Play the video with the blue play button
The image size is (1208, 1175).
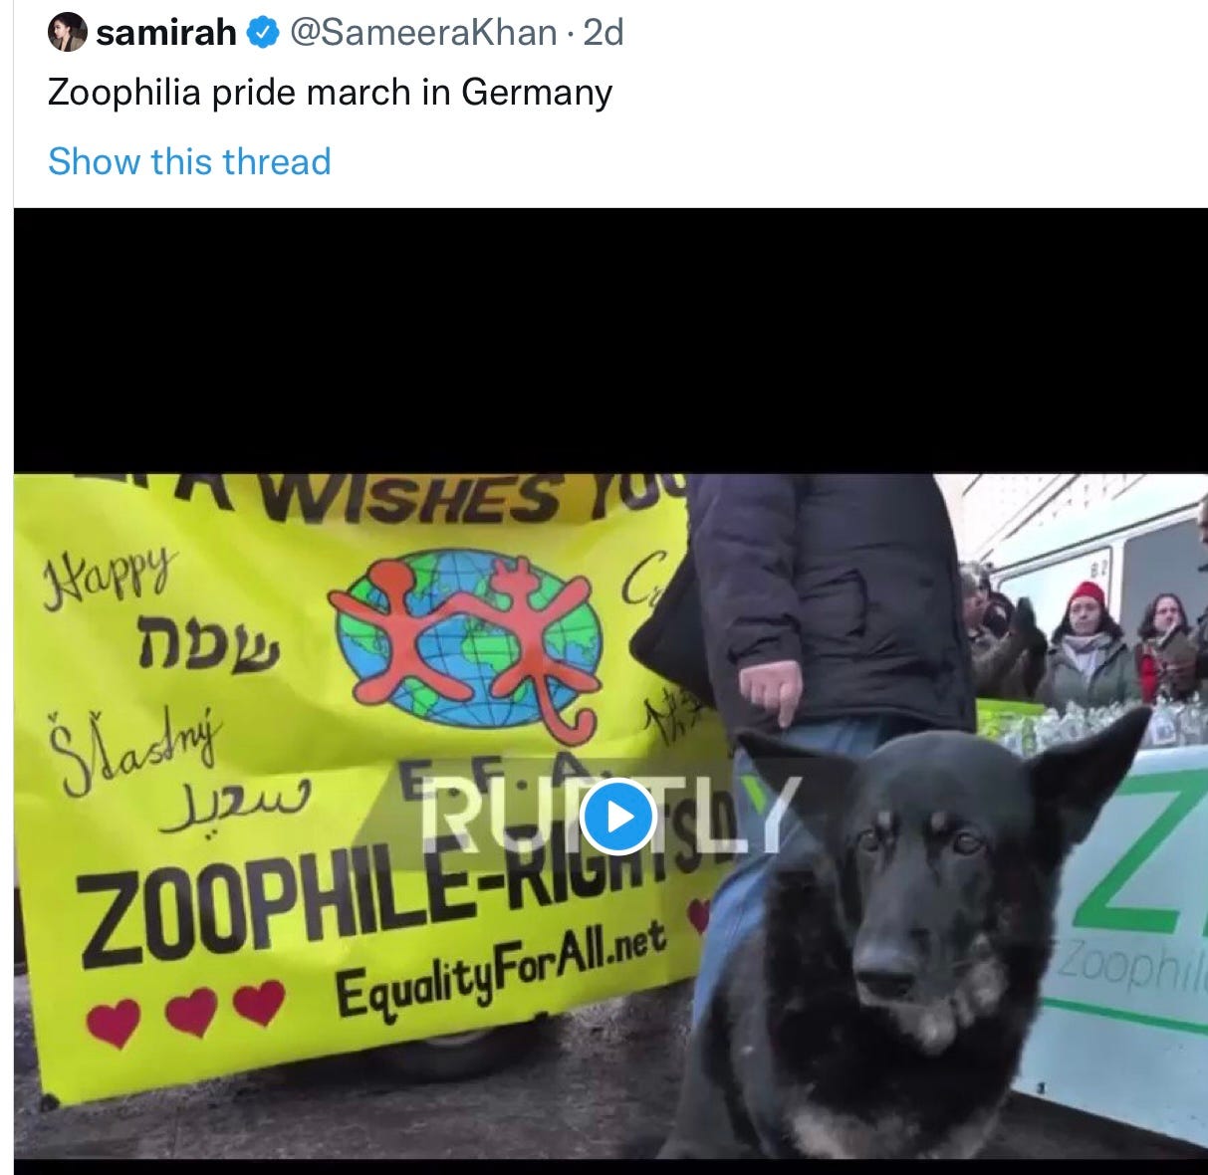coord(617,817)
